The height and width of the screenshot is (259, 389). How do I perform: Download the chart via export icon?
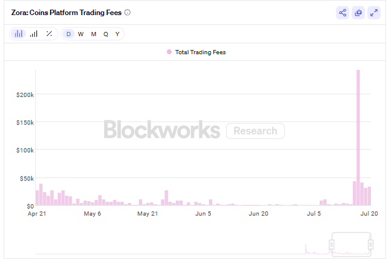tap(358, 13)
